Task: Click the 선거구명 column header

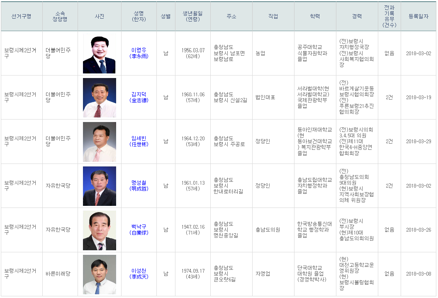Action: click(22, 16)
